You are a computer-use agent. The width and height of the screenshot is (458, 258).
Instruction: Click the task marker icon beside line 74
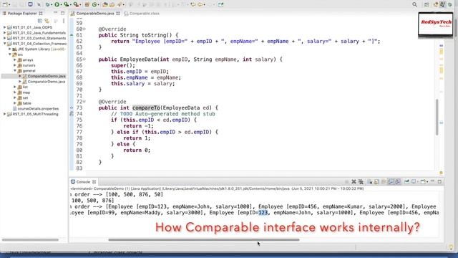point(72,114)
